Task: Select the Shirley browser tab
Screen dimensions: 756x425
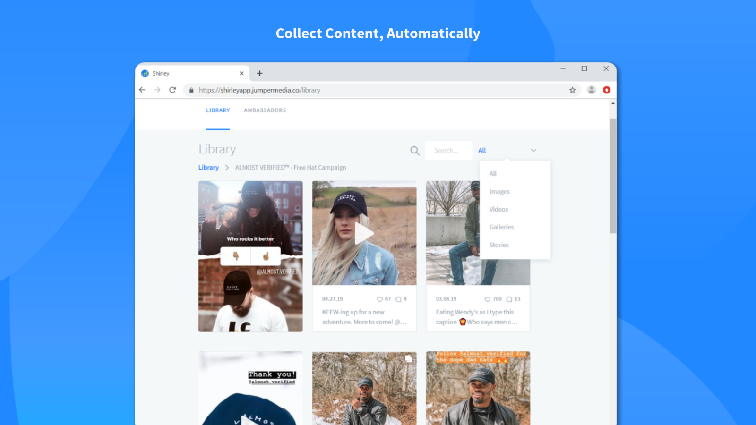Action: (193, 73)
